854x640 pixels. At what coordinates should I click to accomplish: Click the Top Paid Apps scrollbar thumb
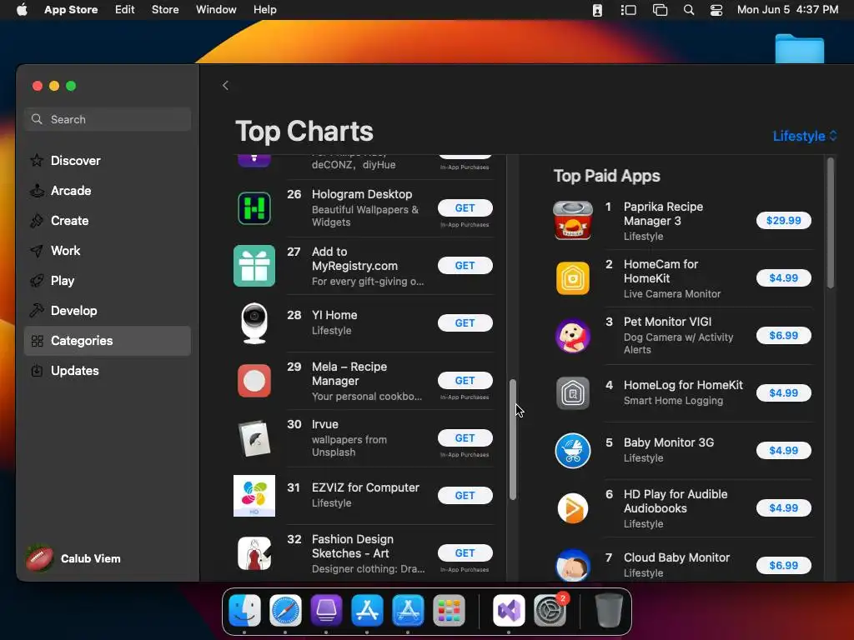831,222
